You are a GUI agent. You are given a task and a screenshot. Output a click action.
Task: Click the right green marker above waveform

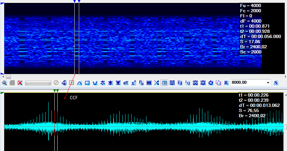pyautogui.click(x=58, y=91)
